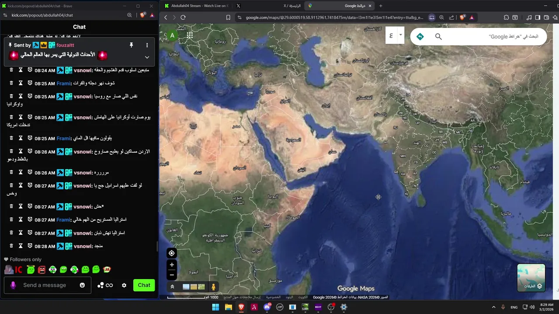This screenshot has height=314, width=559.
Task: Collapse the pinned message chevron
Action: pyautogui.click(x=147, y=57)
